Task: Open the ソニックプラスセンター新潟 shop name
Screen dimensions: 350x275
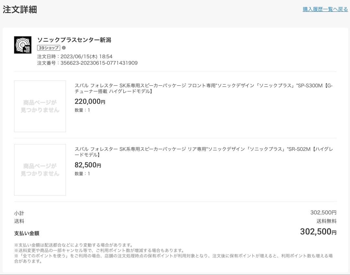Action: tap(74, 40)
